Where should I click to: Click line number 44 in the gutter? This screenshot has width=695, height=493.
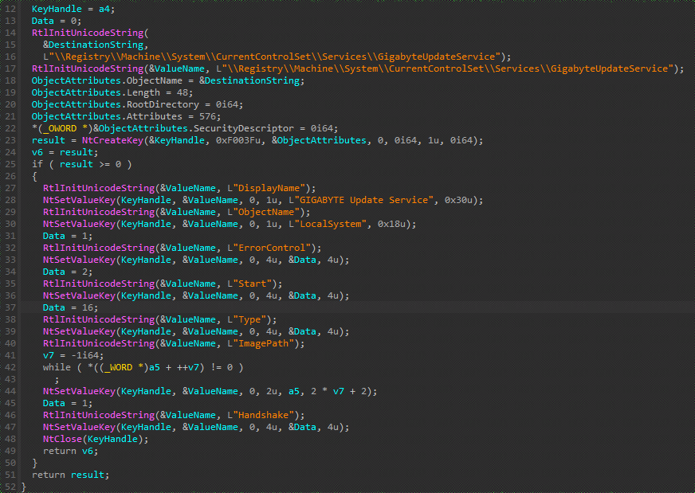coord(10,392)
